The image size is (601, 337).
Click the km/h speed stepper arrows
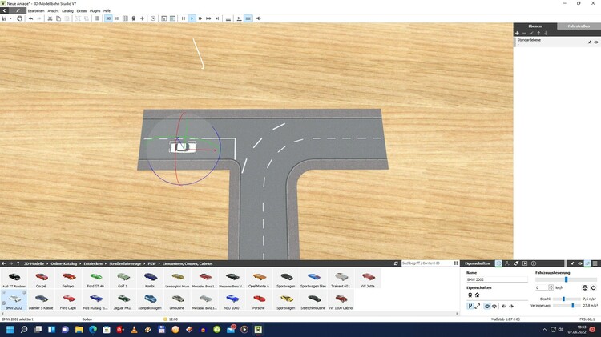point(551,287)
